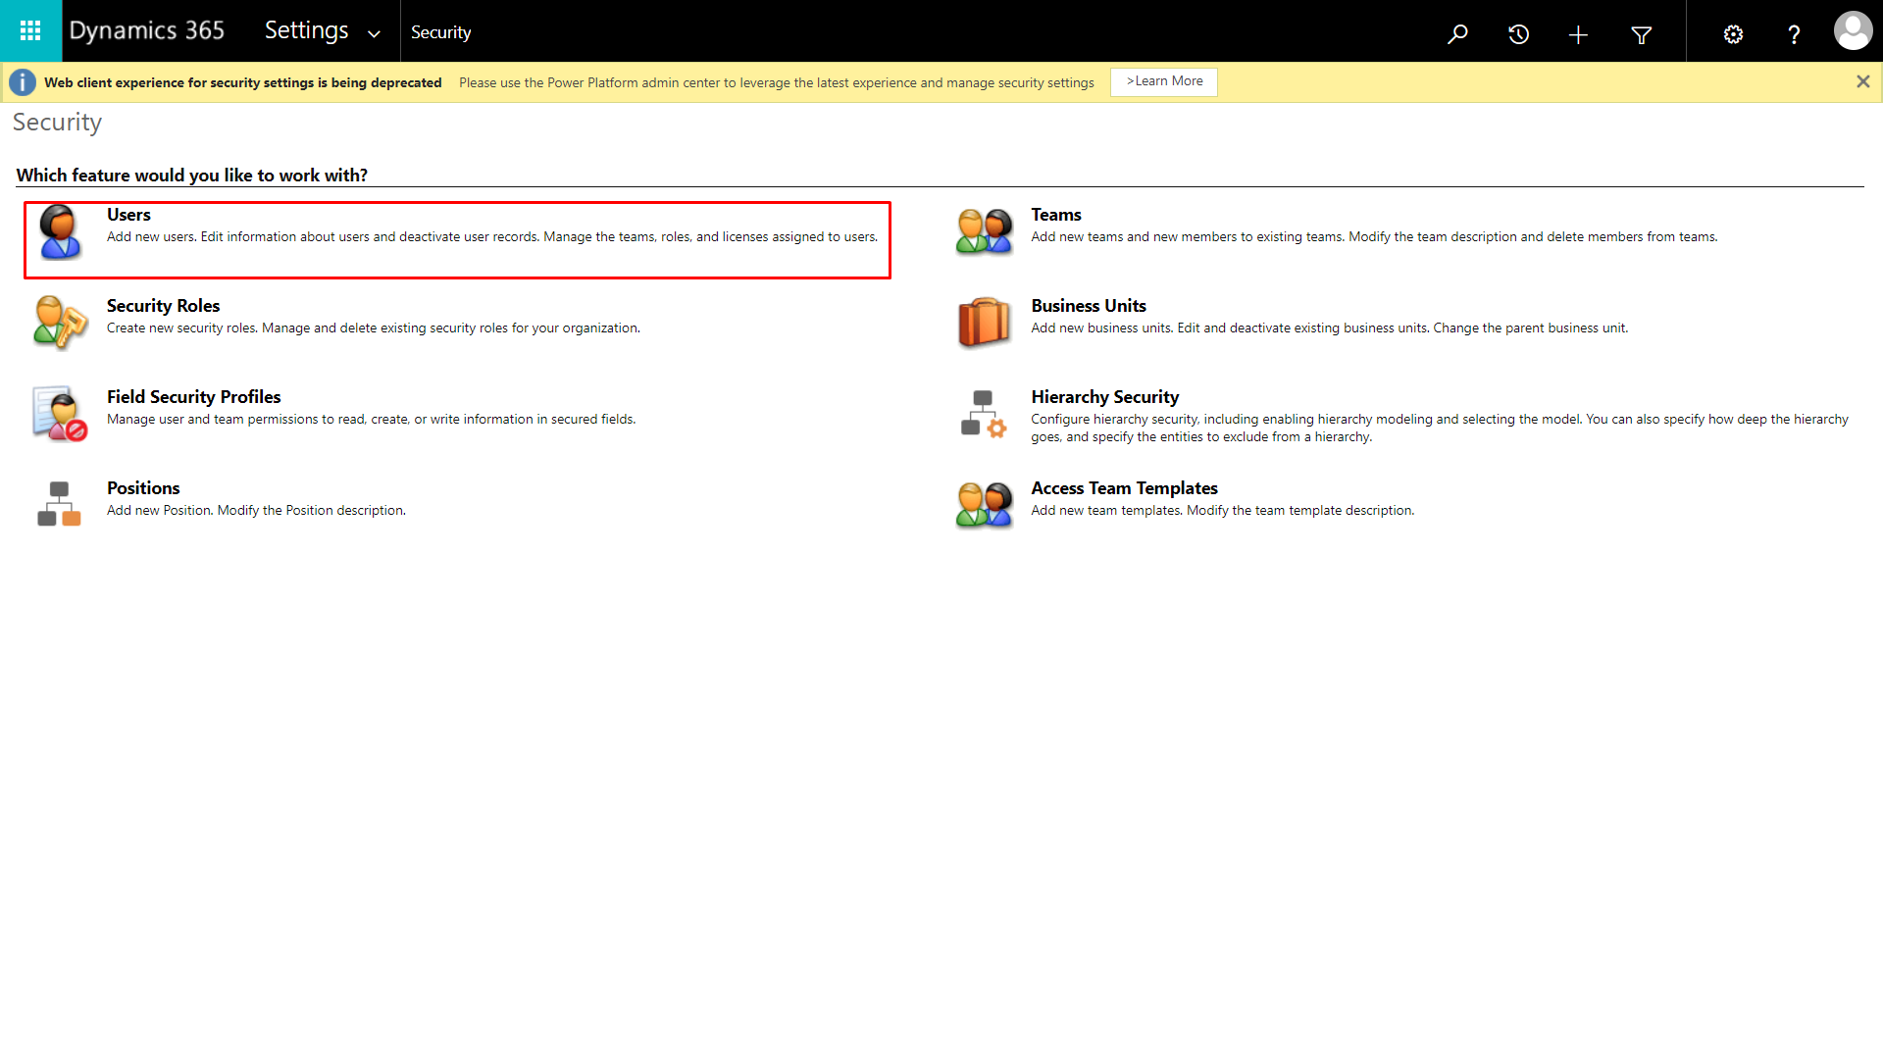This screenshot has height=1059, width=1883.
Task: Click the Field Security Profiles icon
Action: [60, 414]
